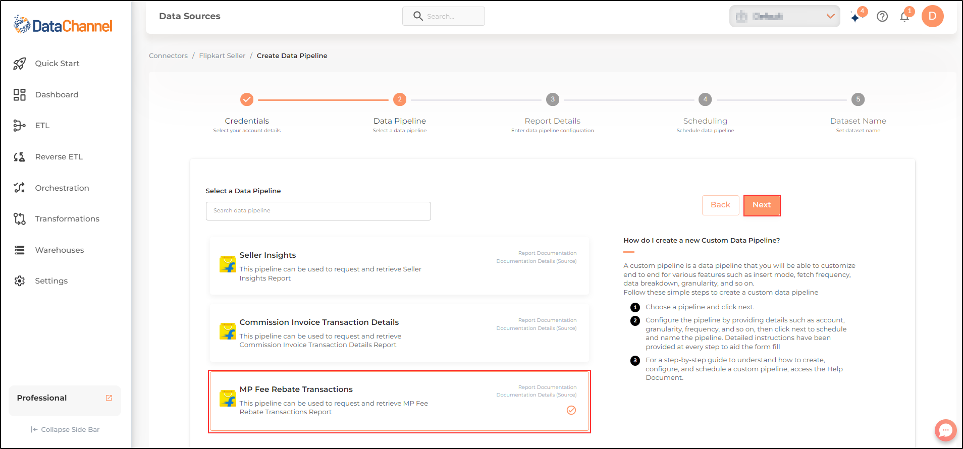Click Flipkart icon on Commission Invoice card
Image resolution: width=963 pixels, height=449 pixels.
[x=228, y=331]
